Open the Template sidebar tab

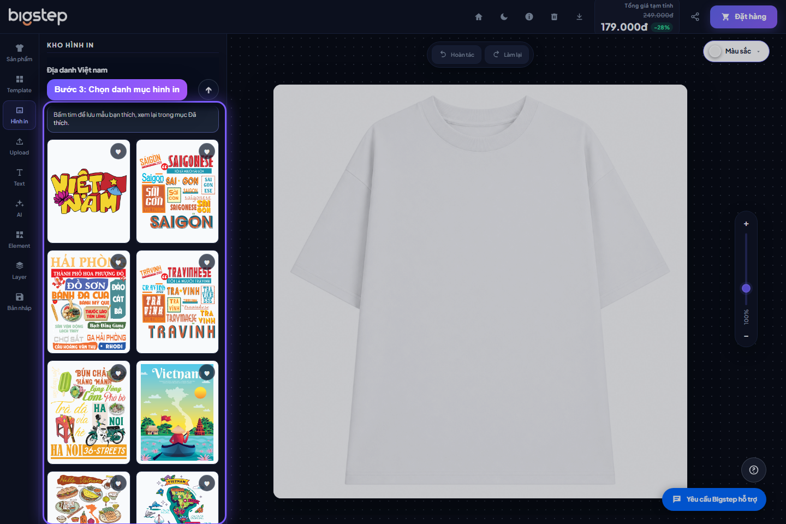[20, 84]
